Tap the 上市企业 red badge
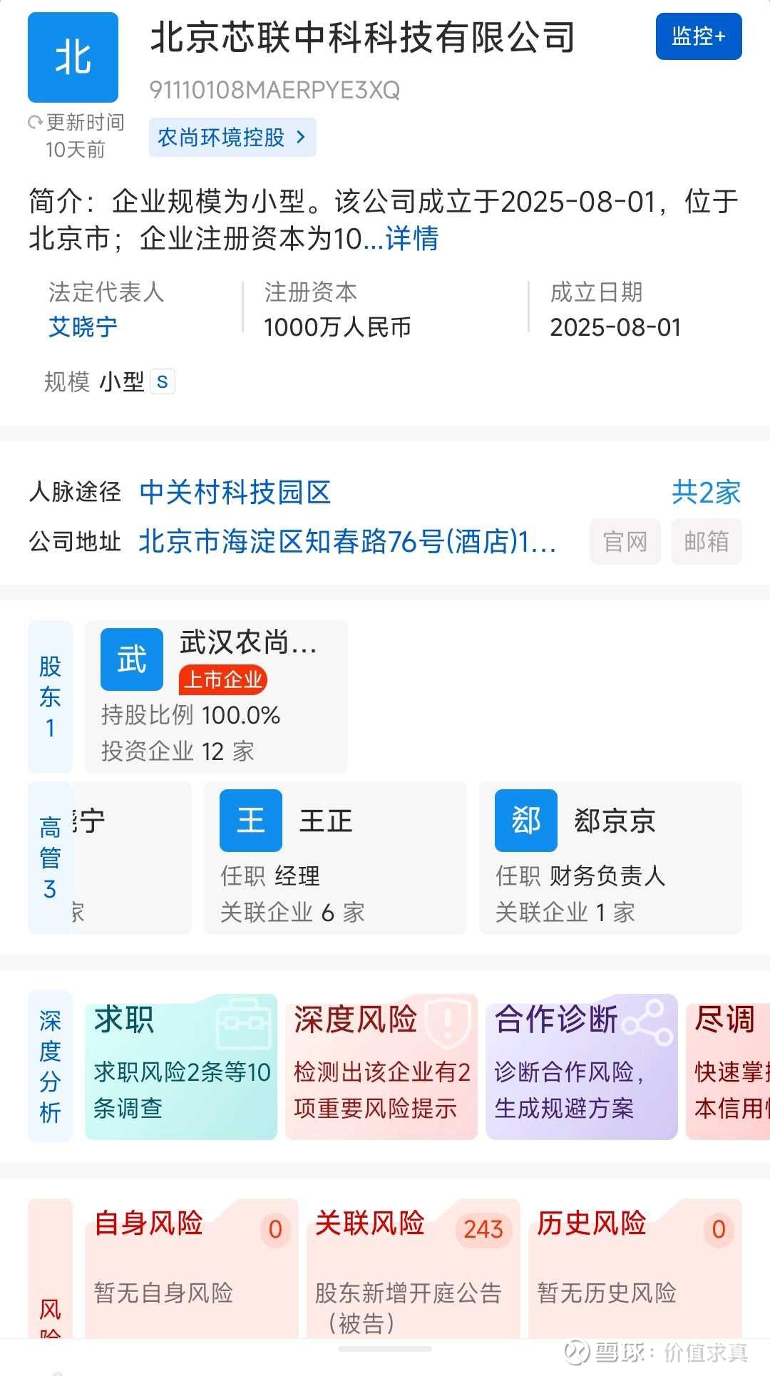 pos(223,679)
